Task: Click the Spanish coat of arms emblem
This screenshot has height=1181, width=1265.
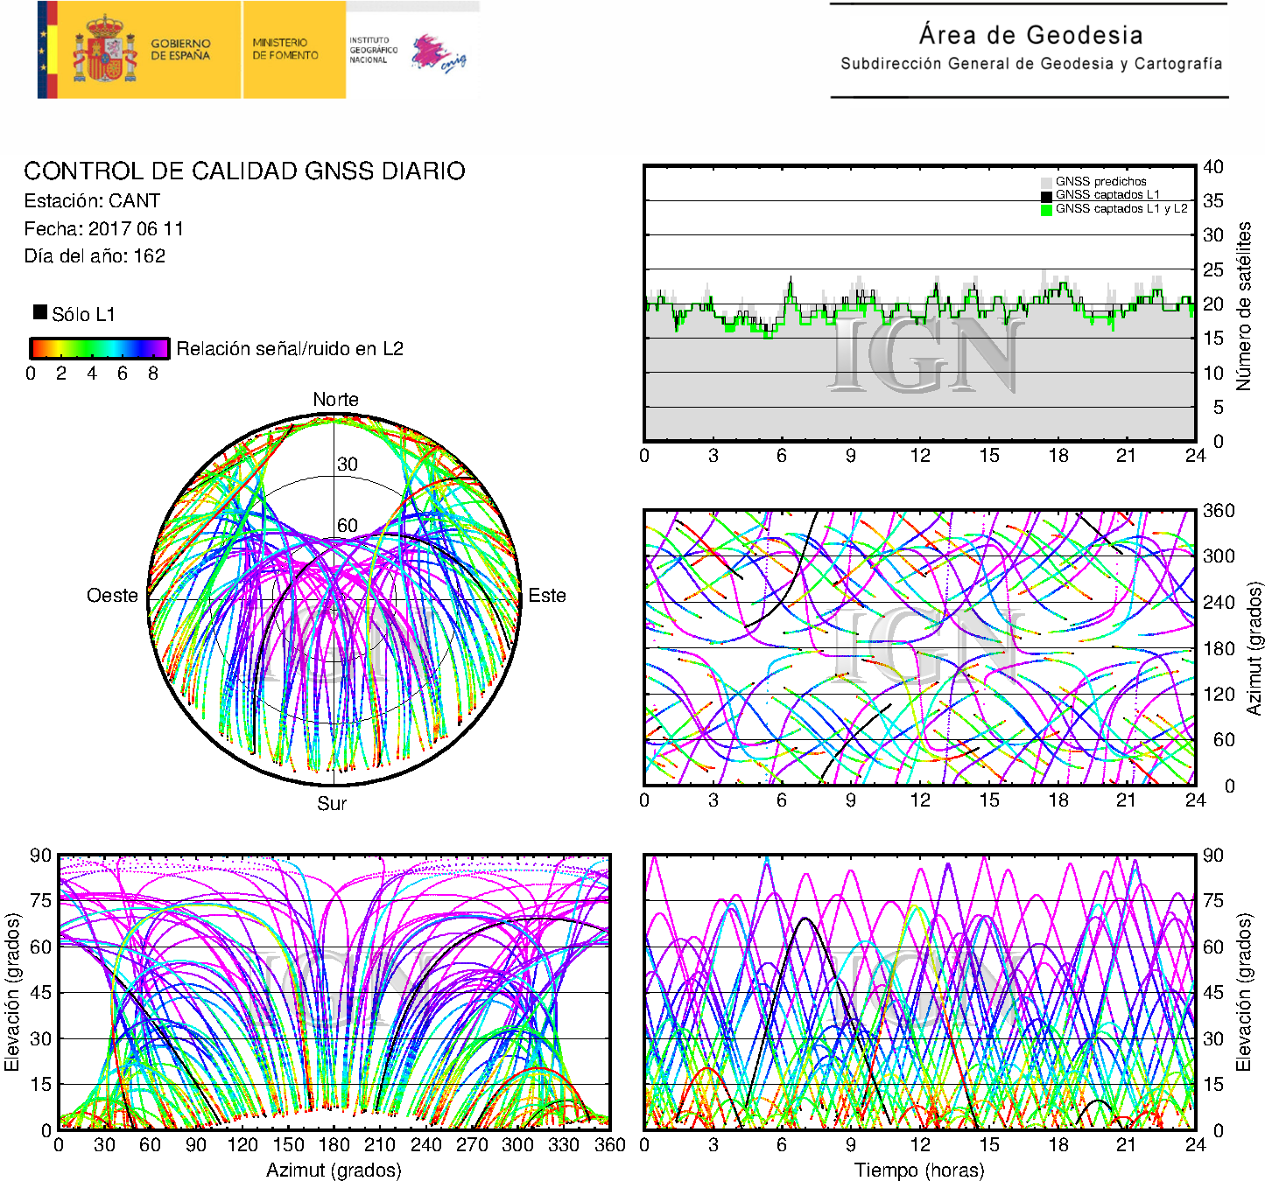Action: [104, 50]
